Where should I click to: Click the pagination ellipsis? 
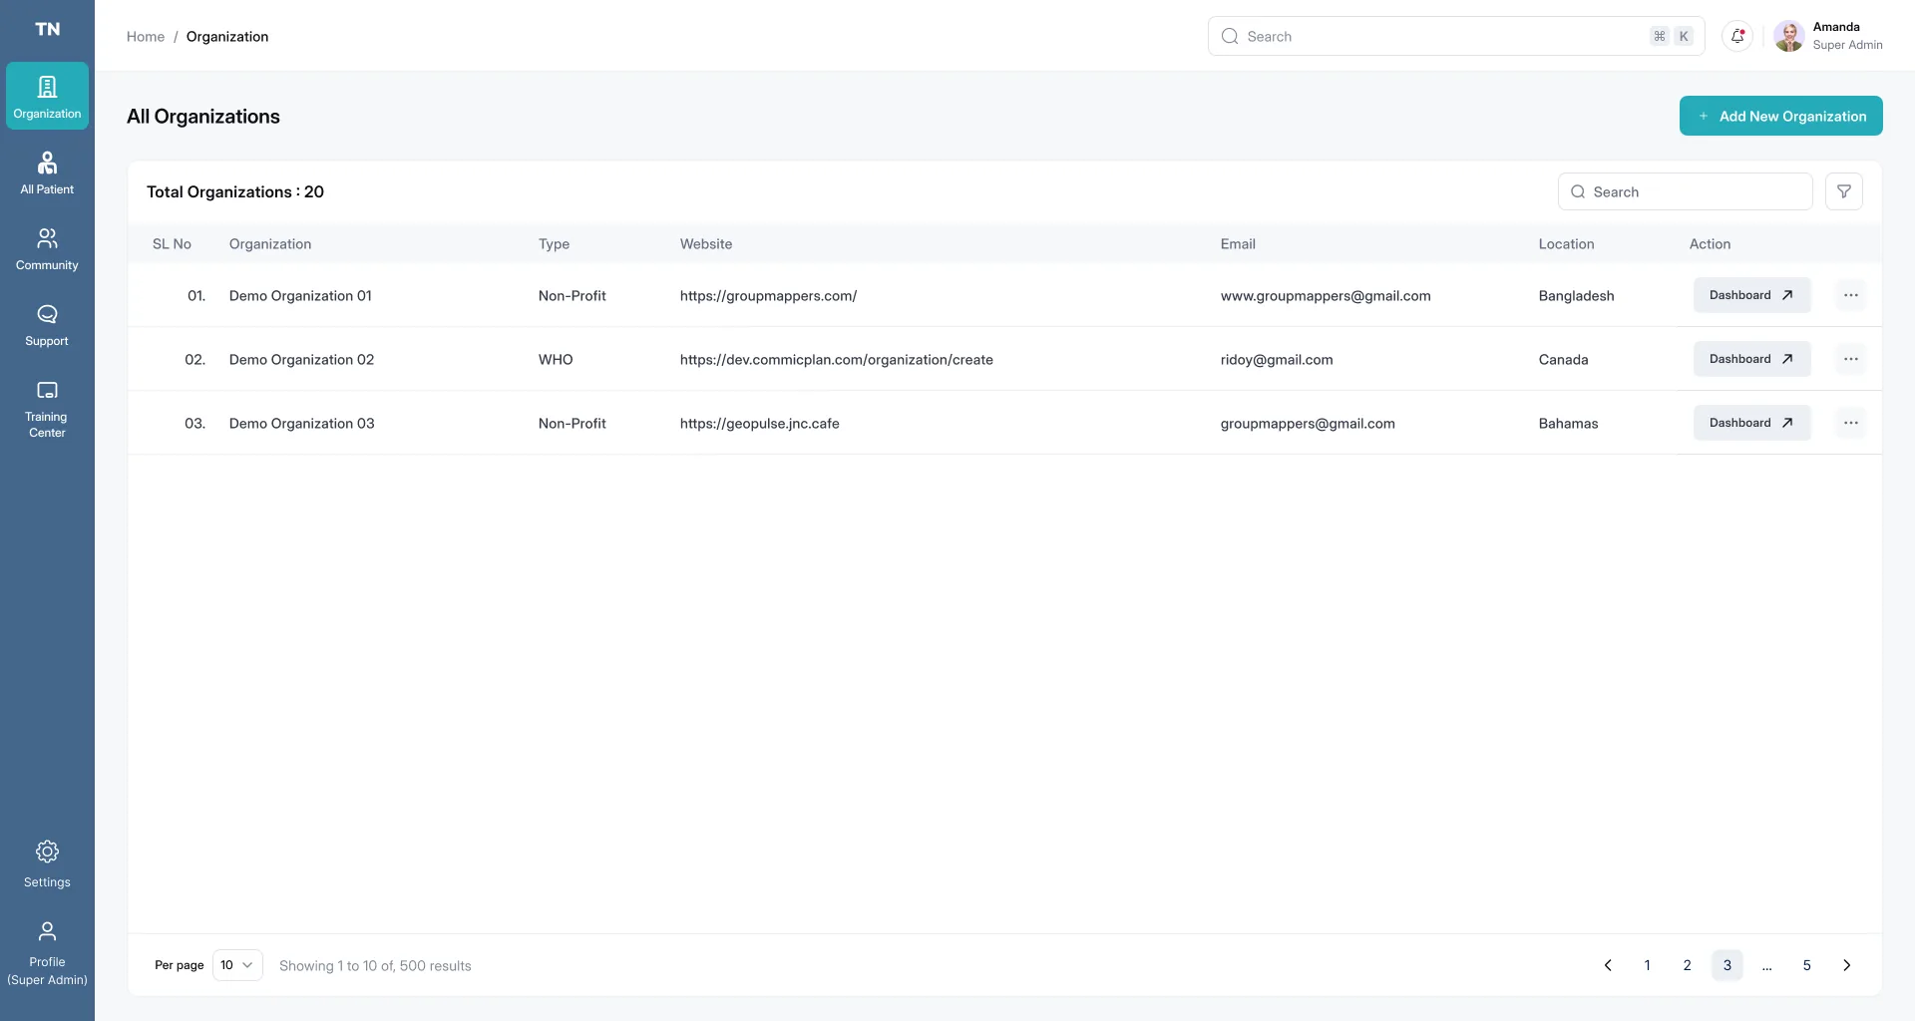pyautogui.click(x=1767, y=965)
